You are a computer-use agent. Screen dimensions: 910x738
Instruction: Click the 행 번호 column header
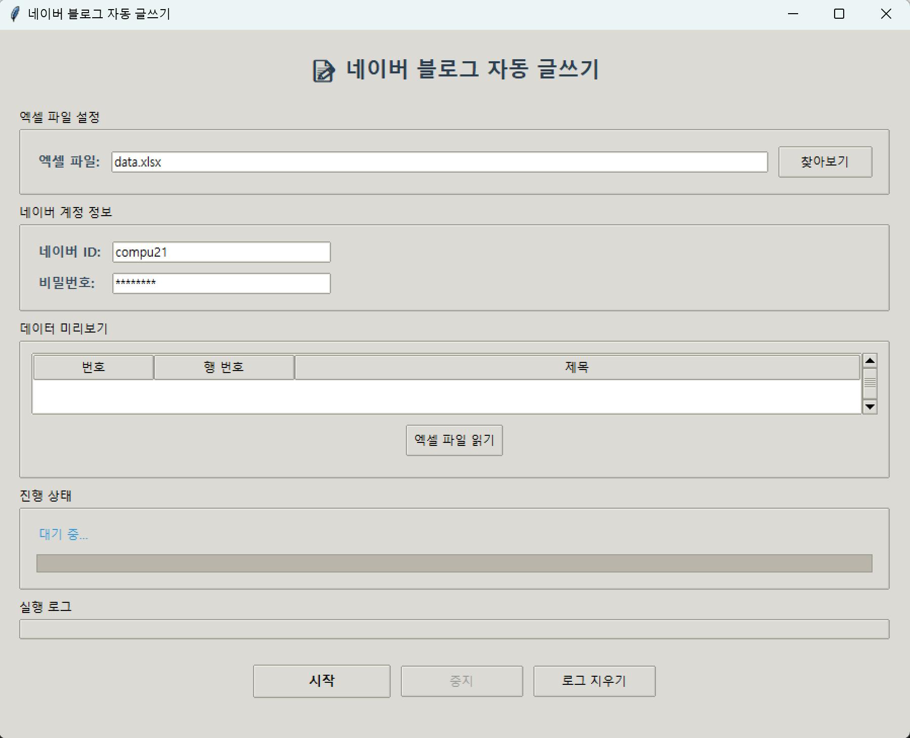pos(223,367)
